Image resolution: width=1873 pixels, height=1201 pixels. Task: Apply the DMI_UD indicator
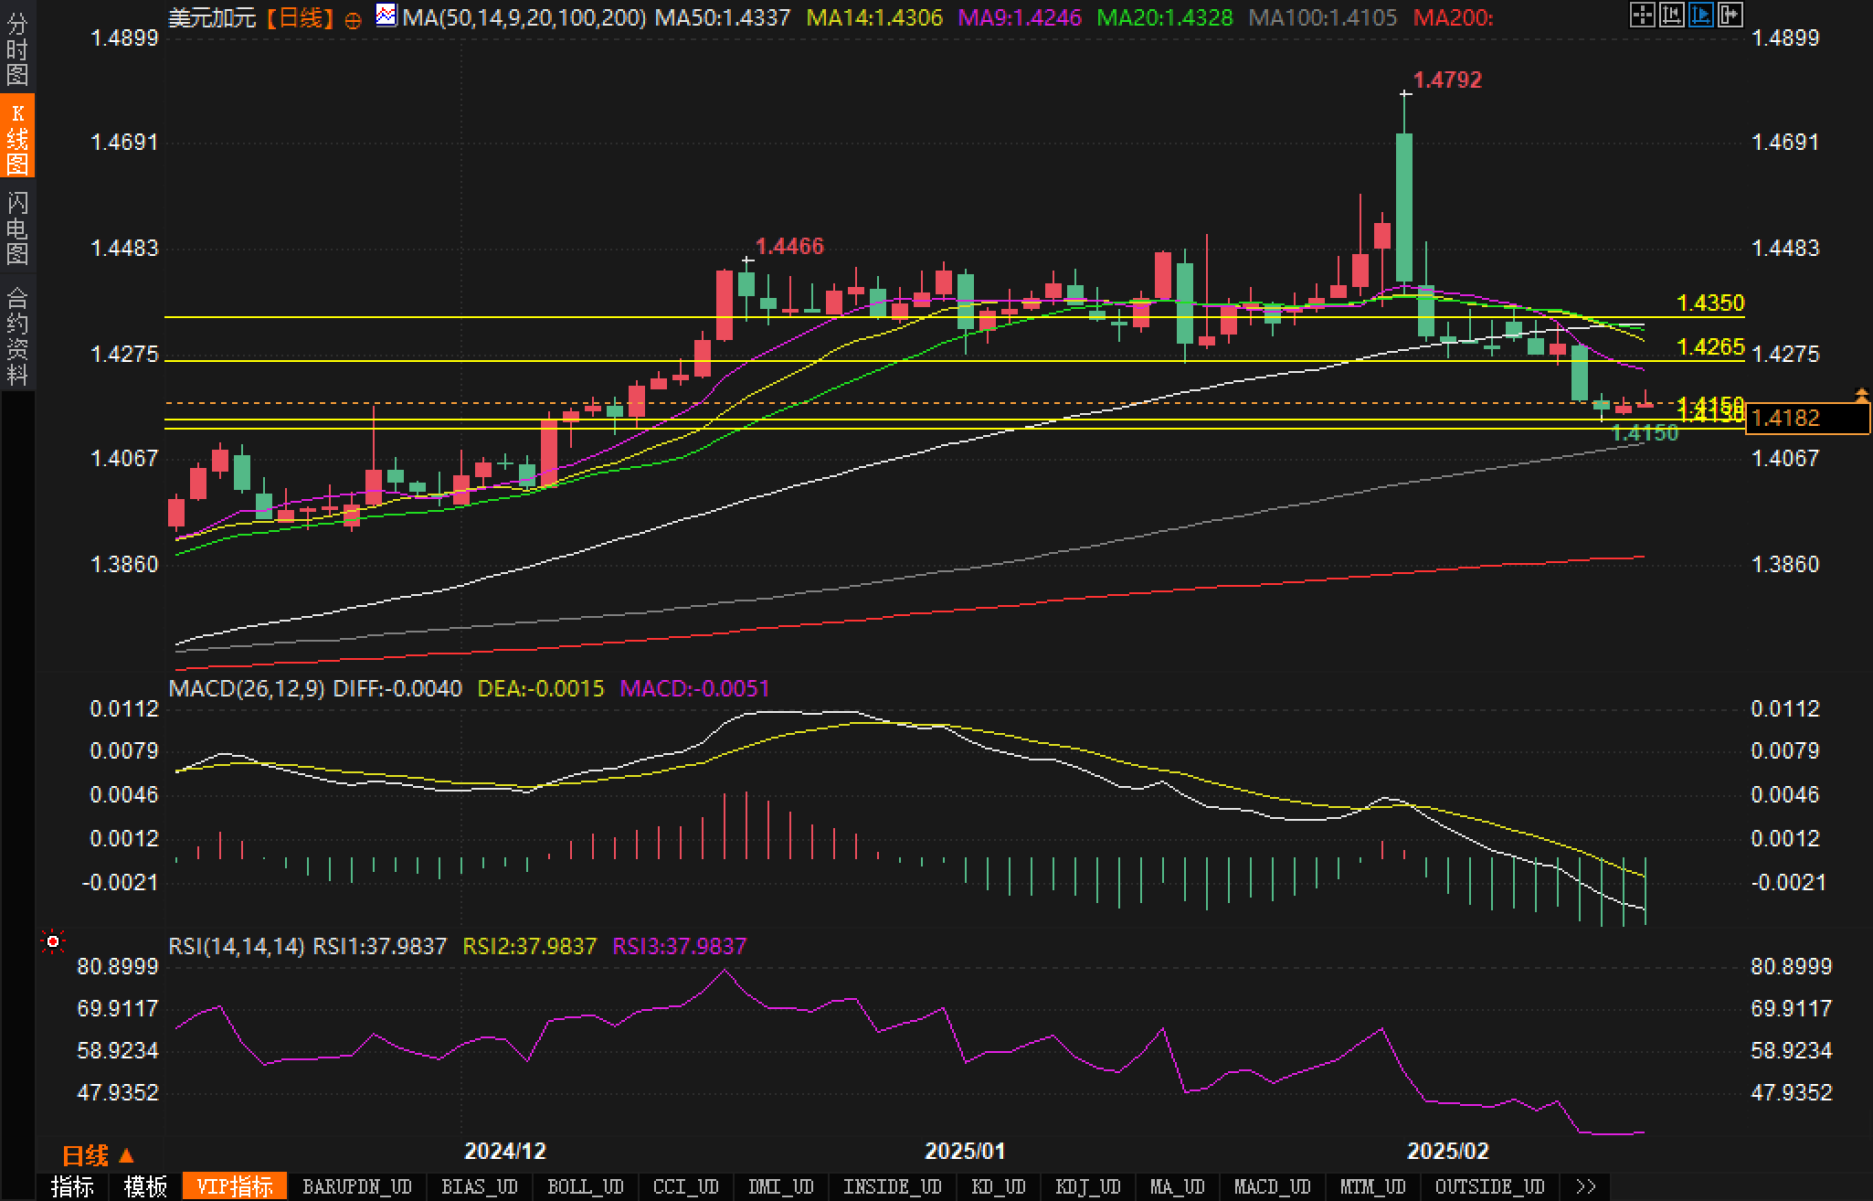pyautogui.click(x=781, y=1186)
